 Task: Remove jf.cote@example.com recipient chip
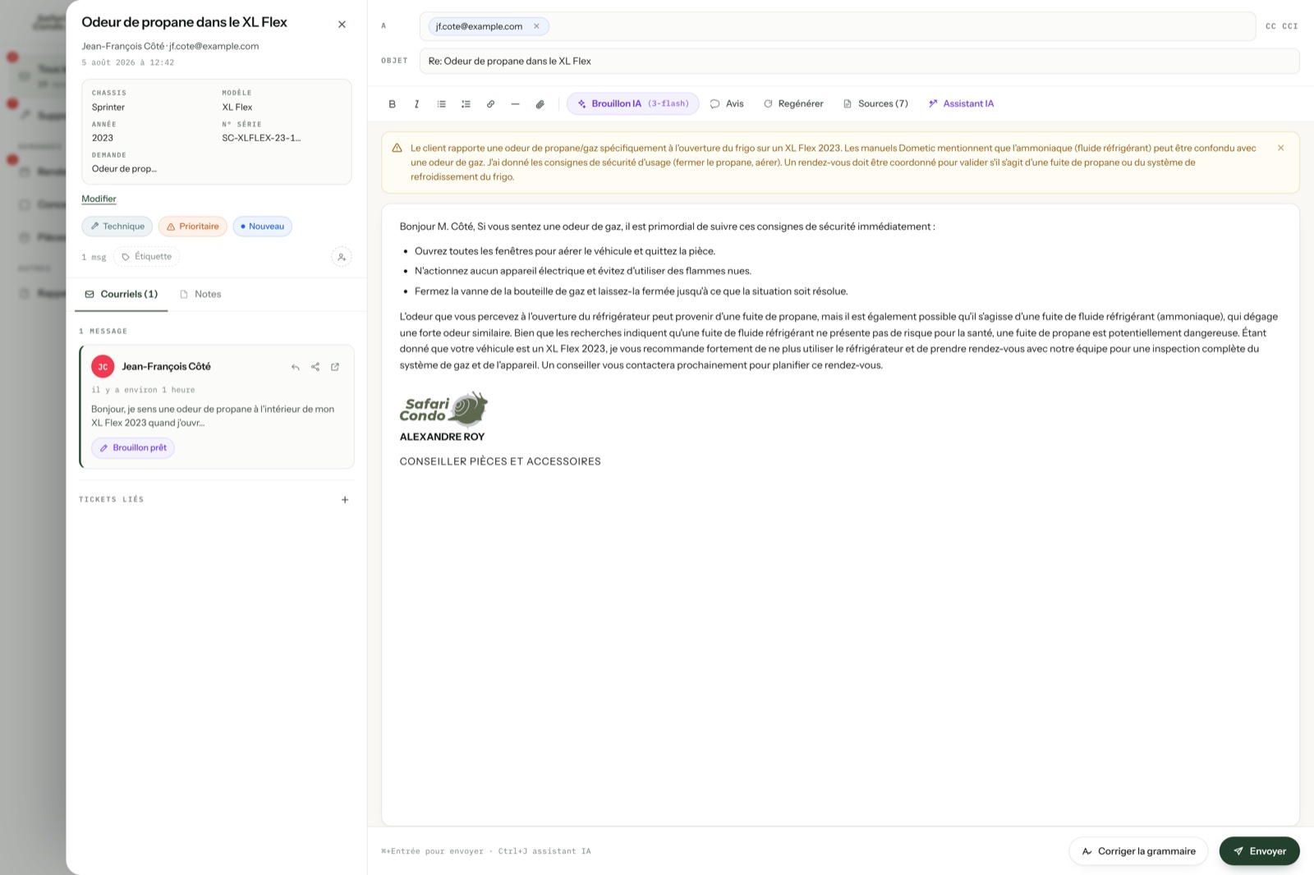[x=536, y=26]
